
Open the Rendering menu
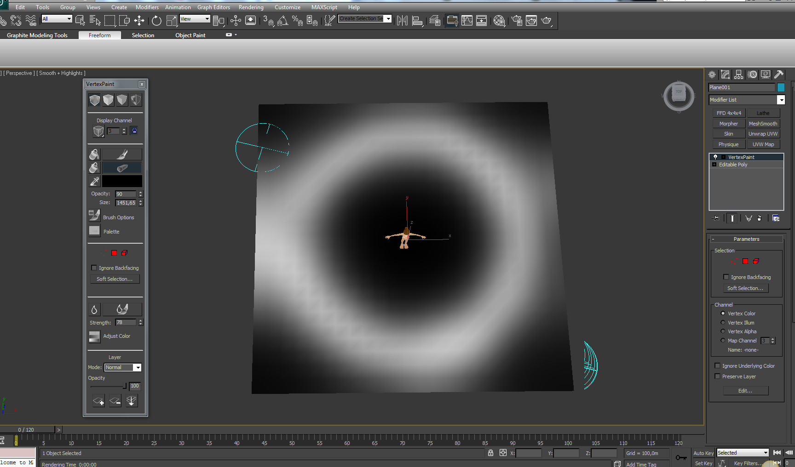[x=251, y=7]
